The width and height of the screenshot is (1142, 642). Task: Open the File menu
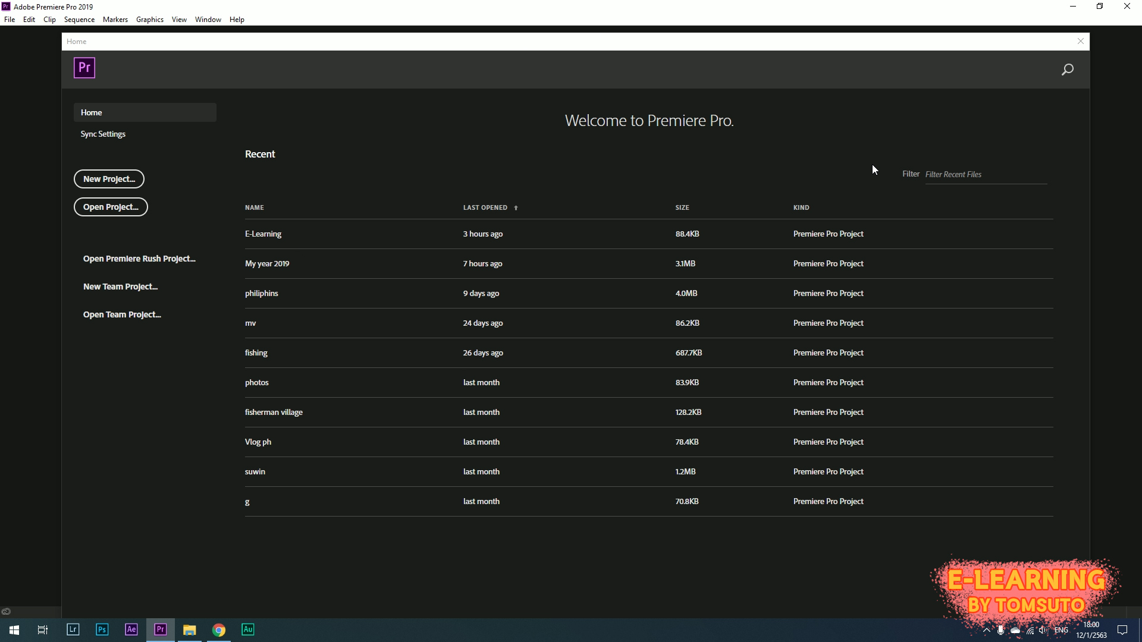pos(10,19)
